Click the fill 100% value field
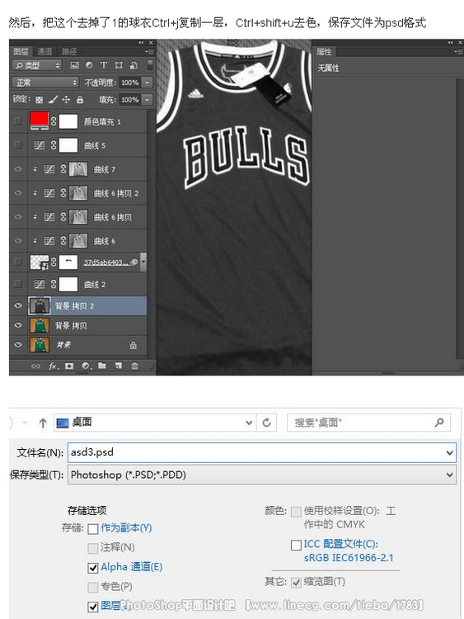The image size is (464, 619). click(130, 100)
